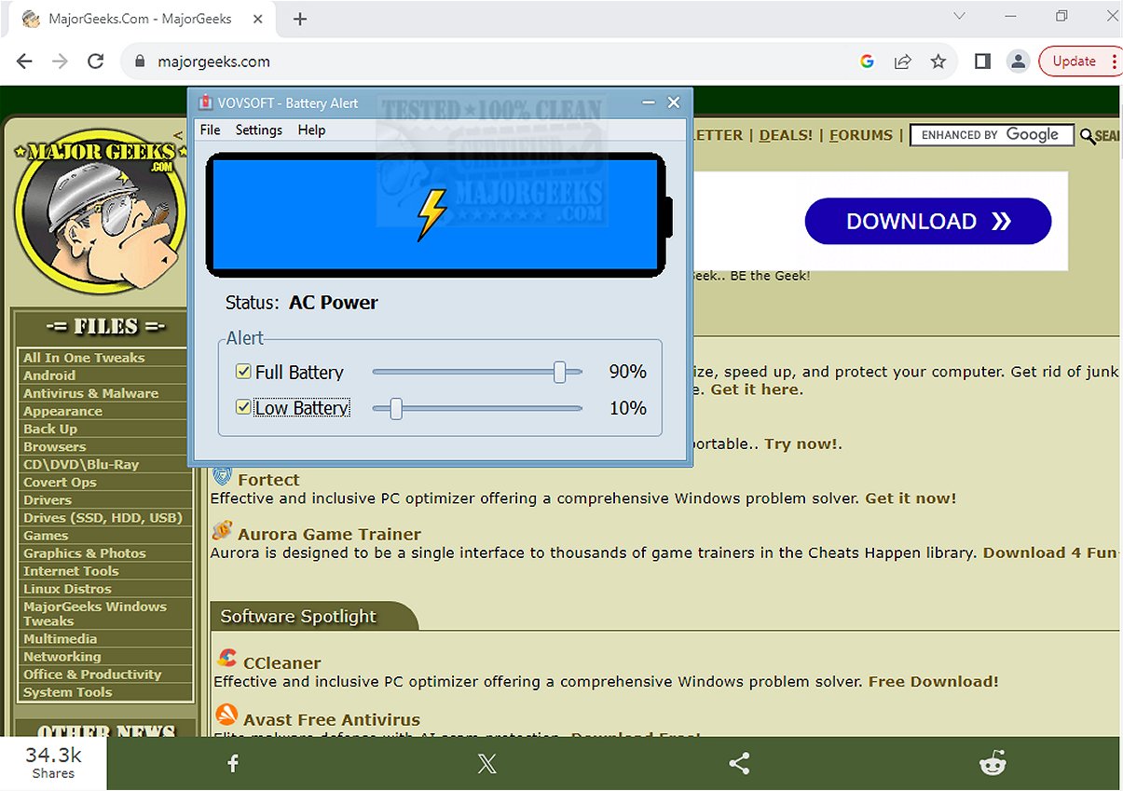The width and height of the screenshot is (1123, 791).
Task: Click the Fortect shield icon
Action: coord(222,475)
